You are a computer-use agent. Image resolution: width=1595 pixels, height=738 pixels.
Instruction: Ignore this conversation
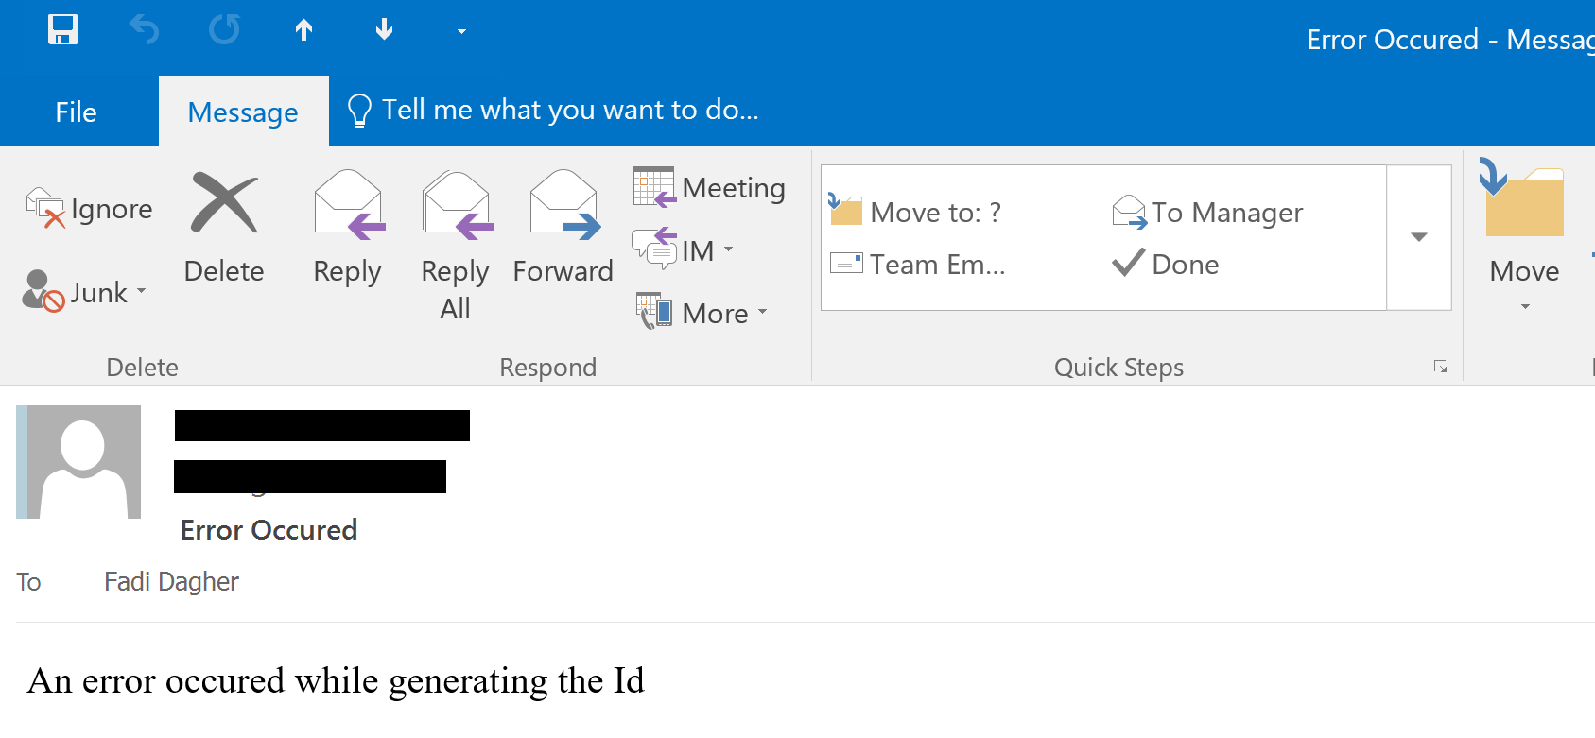pyautogui.click(x=90, y=209)
